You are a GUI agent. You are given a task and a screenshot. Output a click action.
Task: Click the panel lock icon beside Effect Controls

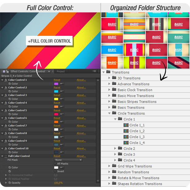coord(7,71)
